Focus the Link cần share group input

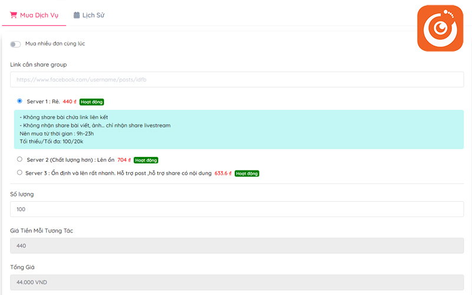237,80
